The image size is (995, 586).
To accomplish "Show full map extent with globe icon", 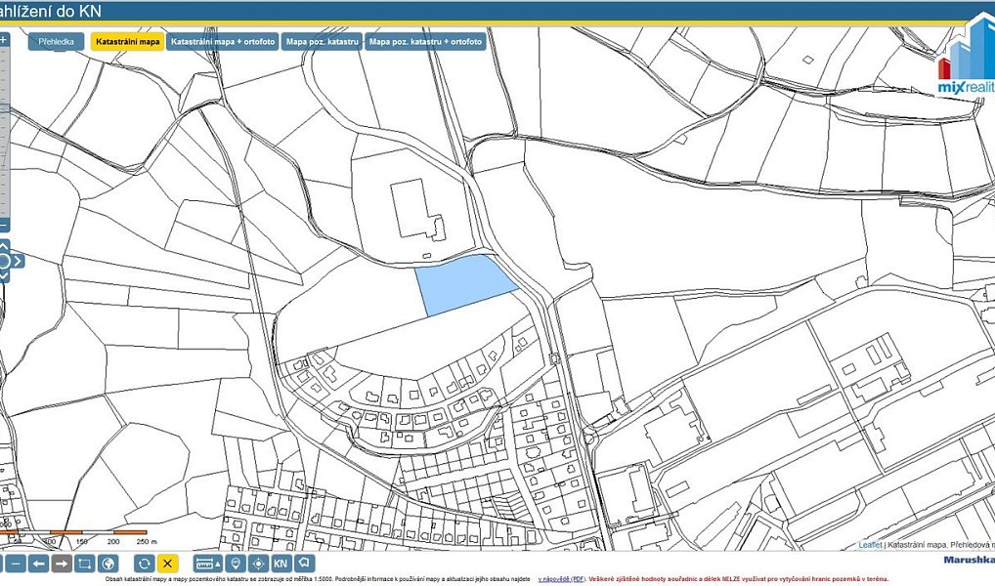I will click(x=108, y=564).
